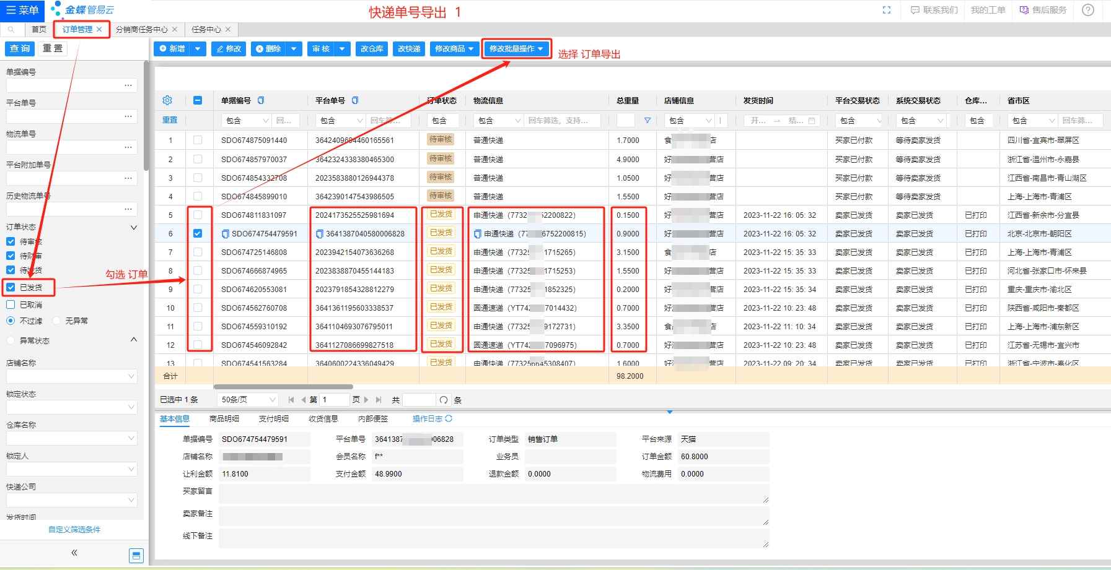
Task: Open the 修改批量操作 dropdown menu
Action: (516, 49)
